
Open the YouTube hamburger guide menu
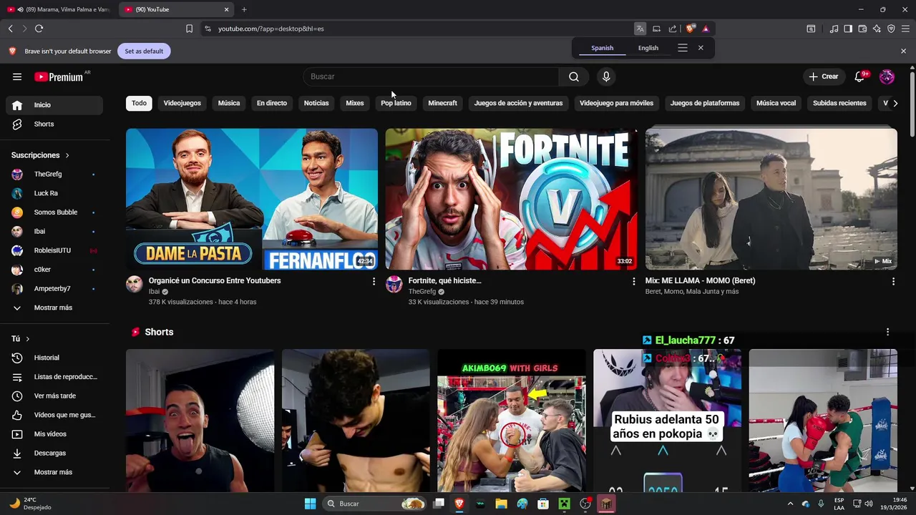pos(17,77)
